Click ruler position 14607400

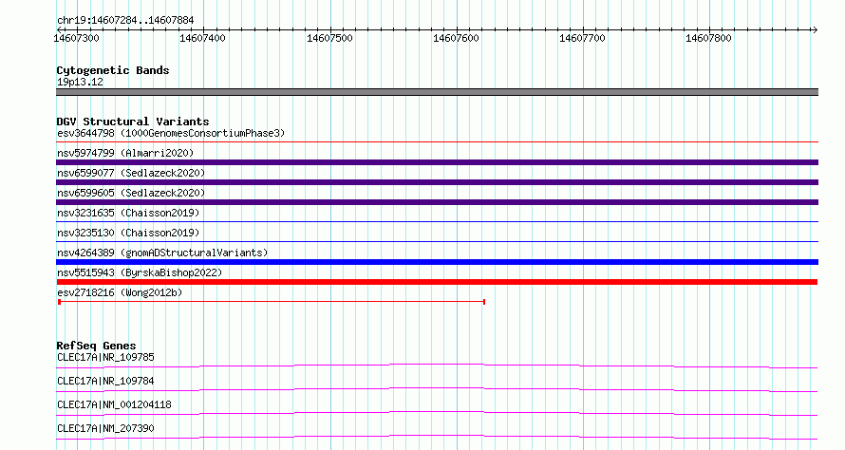[x=202, y=38]
